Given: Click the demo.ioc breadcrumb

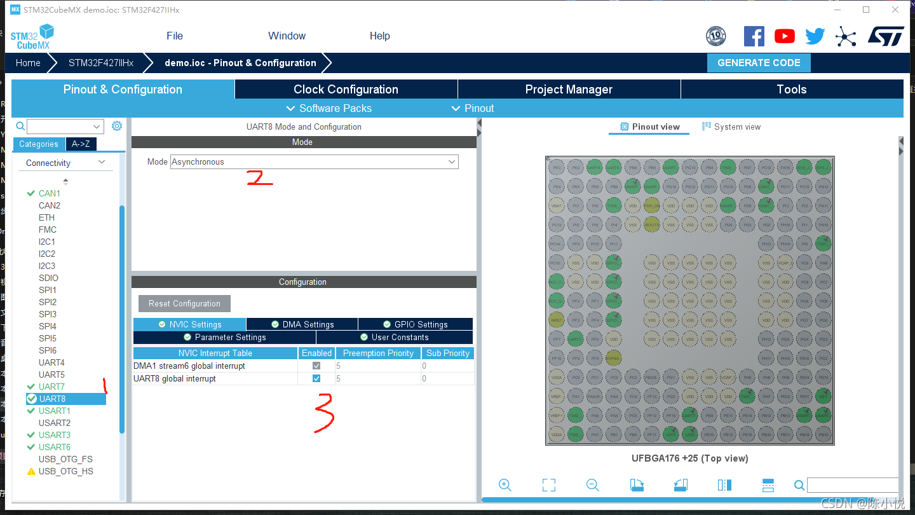Looking at the screenshot, I should [240, 63].
